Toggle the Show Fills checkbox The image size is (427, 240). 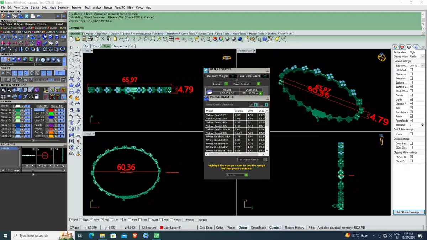click(x=411, y=157)
